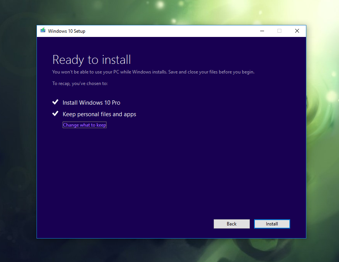Image resolution: width=339 pixels, height=262 pixels.
Task: Click the 'You won't be able to use your PC' message
Action: click(153, 72)
